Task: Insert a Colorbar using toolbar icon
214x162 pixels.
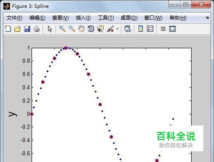Action: [141, 29]
